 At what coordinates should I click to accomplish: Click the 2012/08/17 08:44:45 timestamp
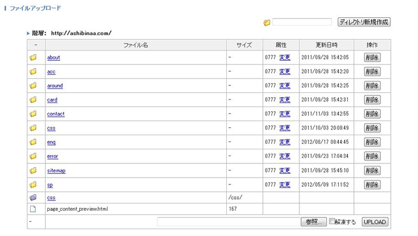coord(325,142)
